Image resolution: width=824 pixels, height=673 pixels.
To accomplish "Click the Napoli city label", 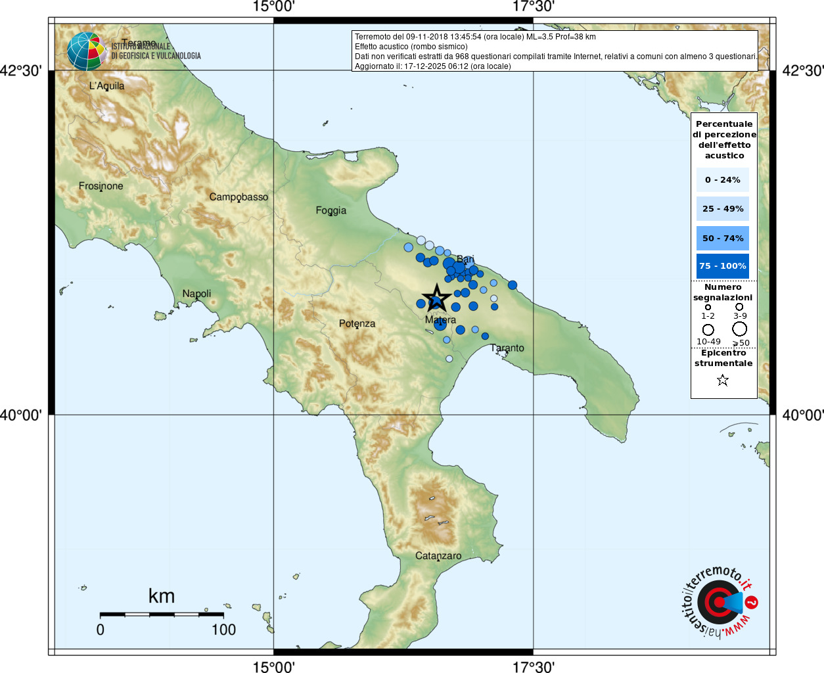I will (x=196, y=294).
